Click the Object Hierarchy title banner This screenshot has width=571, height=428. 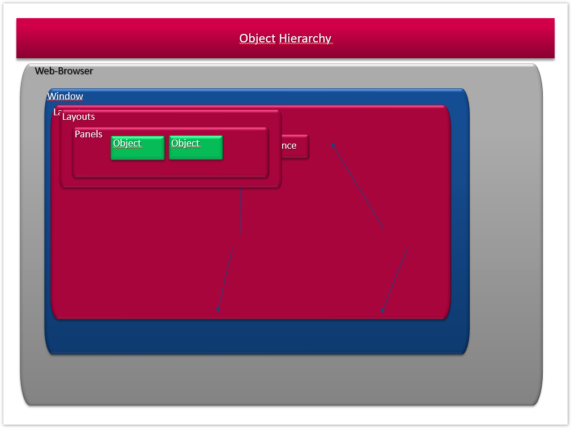pos(285,38)
